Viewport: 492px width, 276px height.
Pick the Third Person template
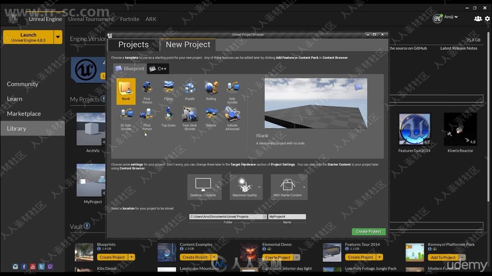(x=147, y=118)
